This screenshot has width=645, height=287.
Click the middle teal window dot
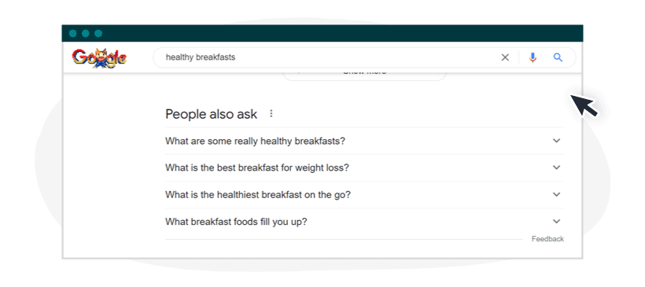86,34
